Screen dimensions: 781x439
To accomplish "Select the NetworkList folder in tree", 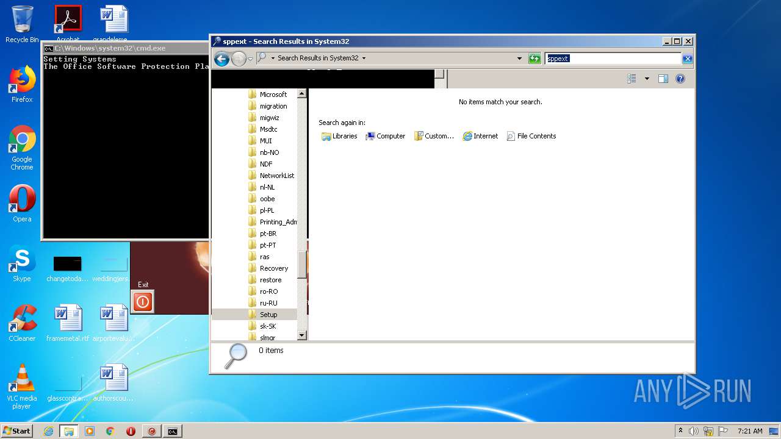I will pyautogui.click(x=272, y=176).
